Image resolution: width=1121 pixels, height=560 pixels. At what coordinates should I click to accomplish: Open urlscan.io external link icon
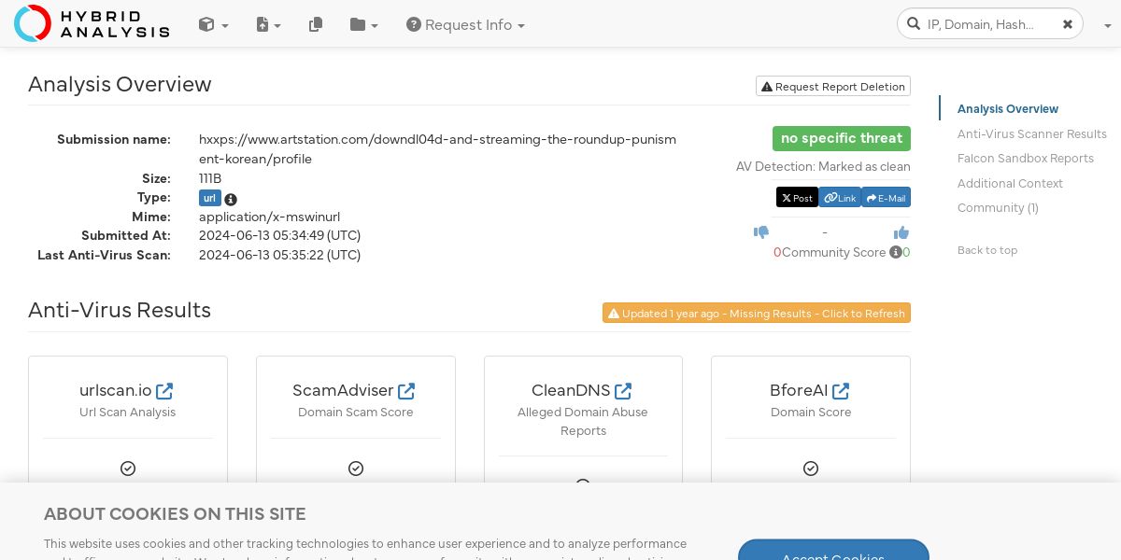click(164, 390)
